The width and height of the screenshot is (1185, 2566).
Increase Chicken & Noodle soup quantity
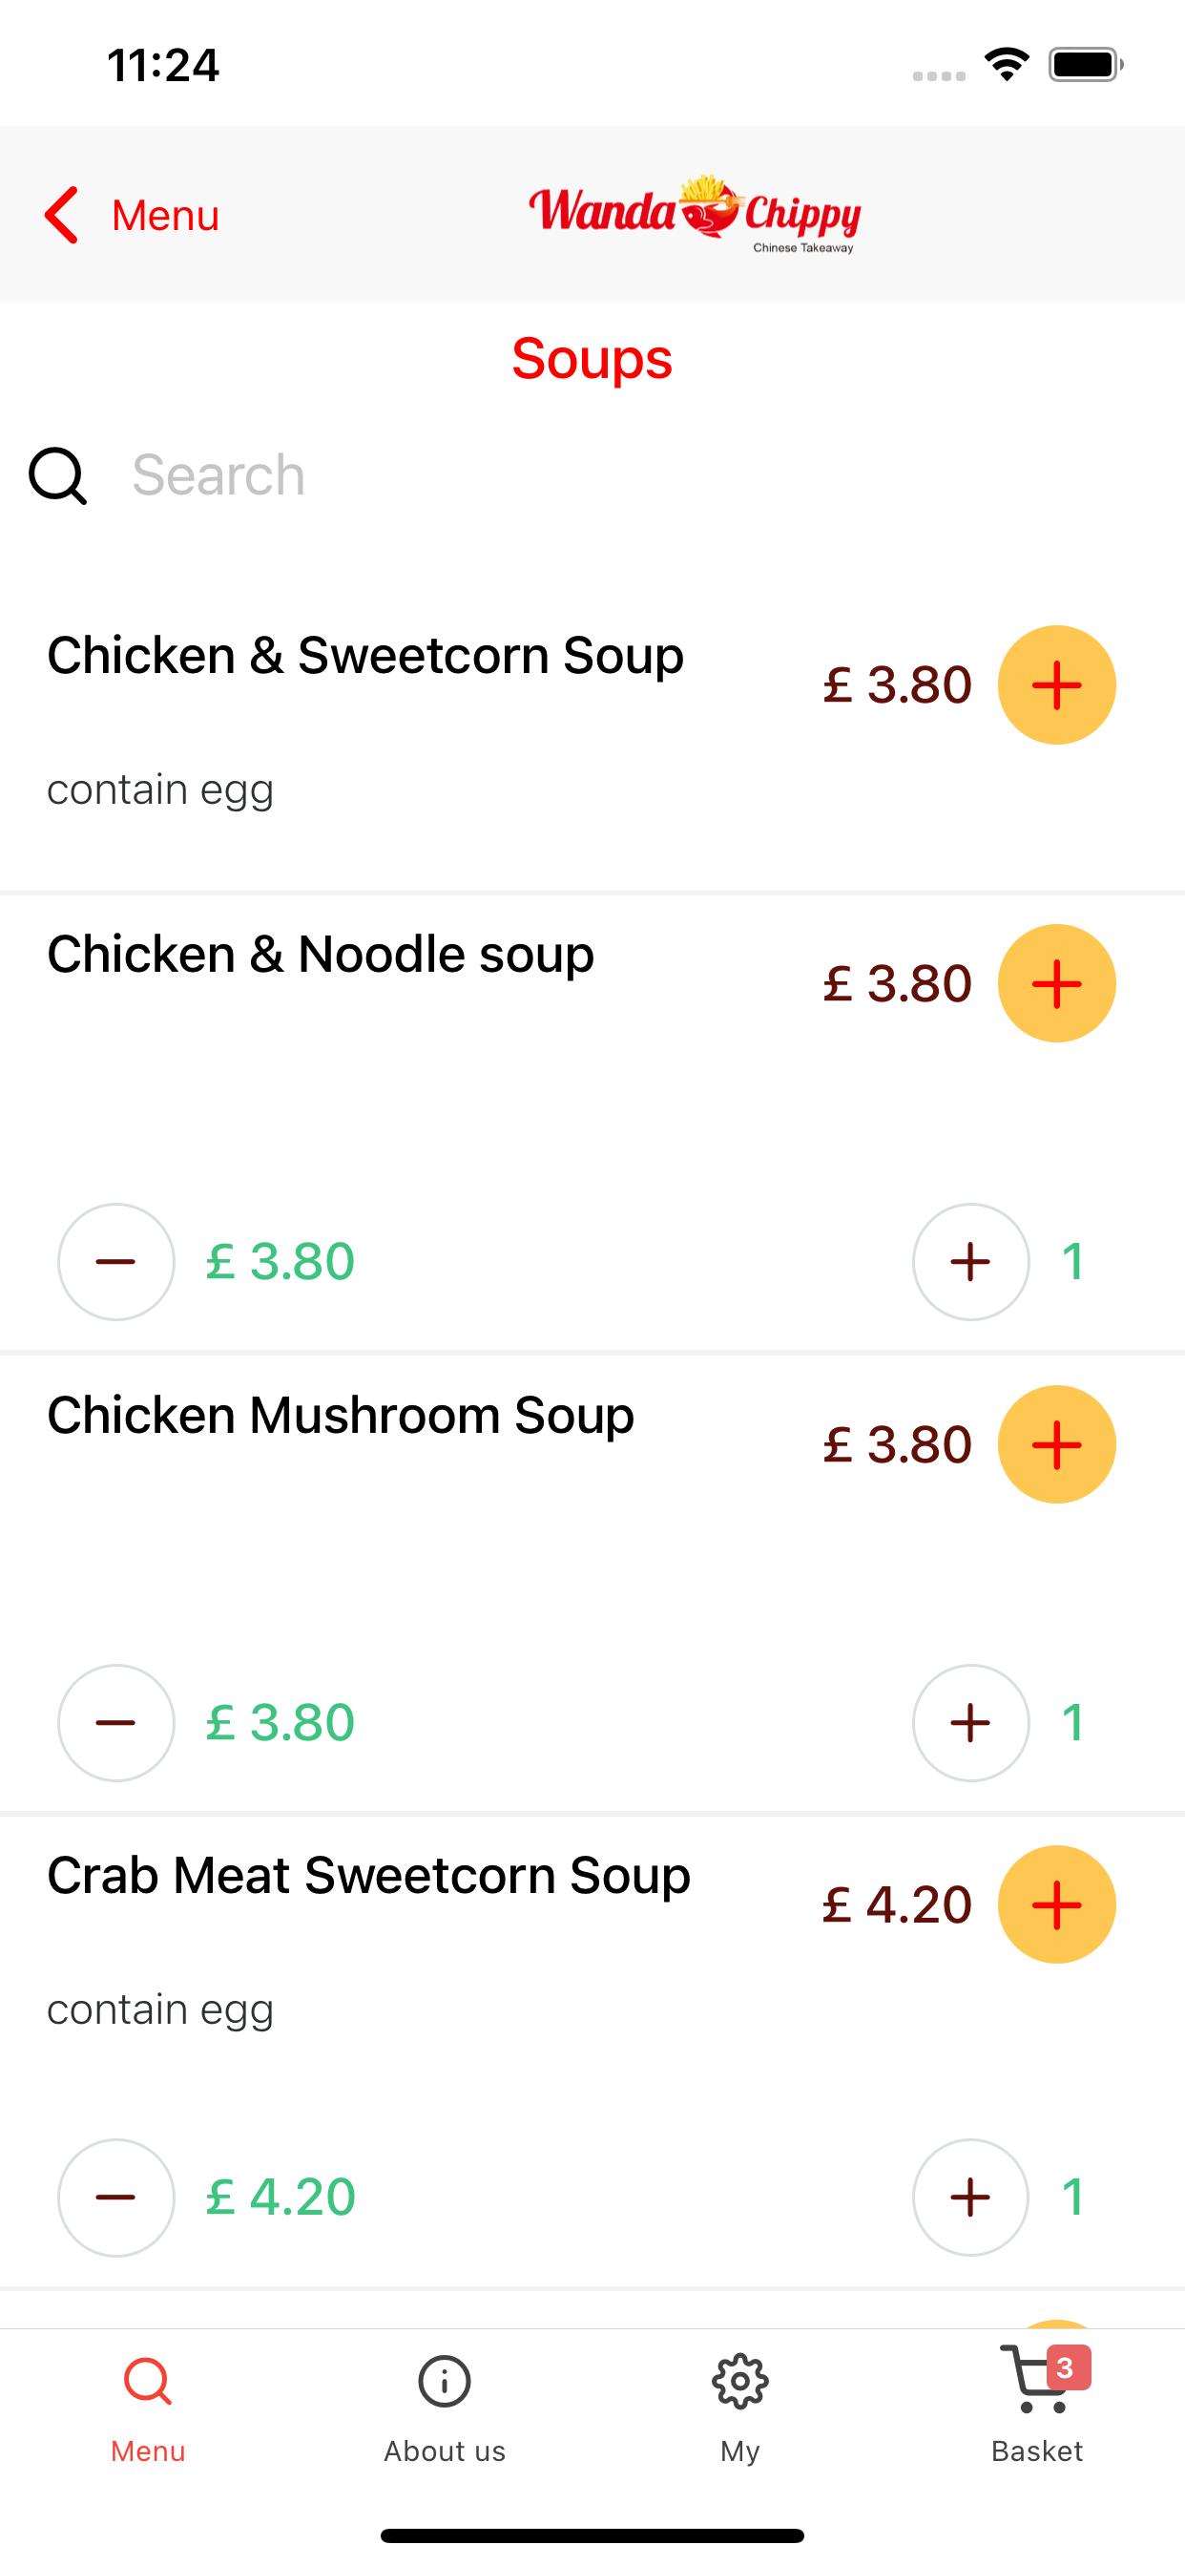[971, 1262]
